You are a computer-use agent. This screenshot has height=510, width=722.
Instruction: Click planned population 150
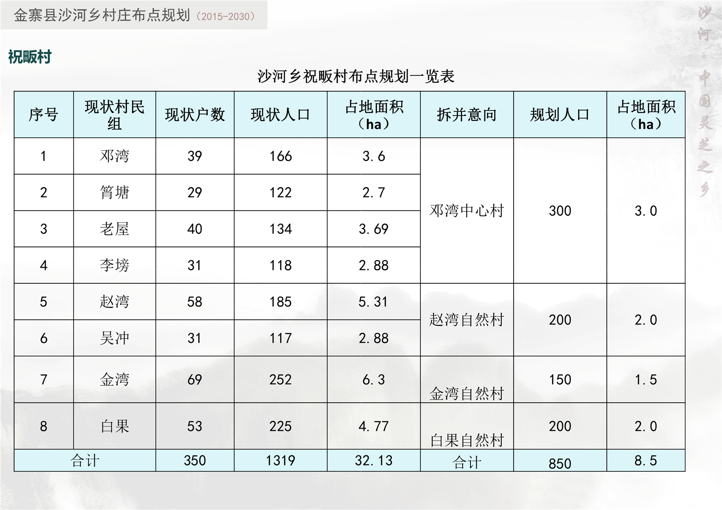(560, 380)
